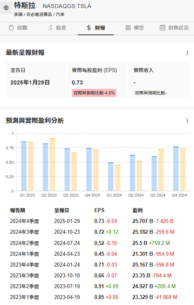Click the Q2 2023 orange bar
Viewport: 194px width, 305px height.
(x=52, y=165)
